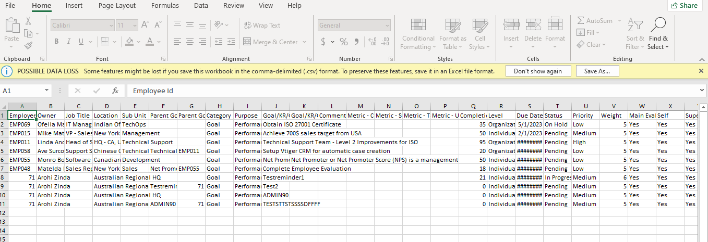The width and height of the screenshot is (708, 242).
Task: Click the Percent Style icon
Action: (x=344, y=42)
